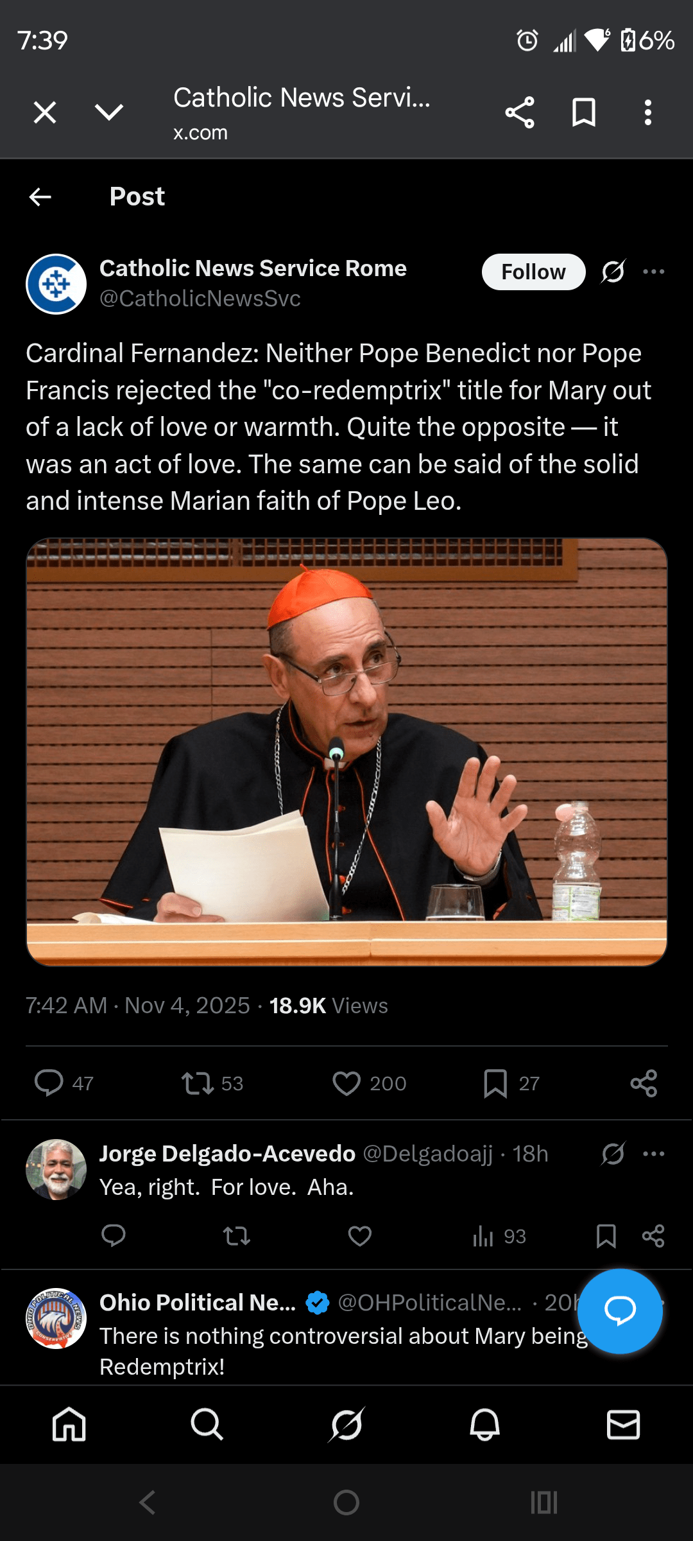
Task: Like the post with 200 likes
Action: [346, 1083]
